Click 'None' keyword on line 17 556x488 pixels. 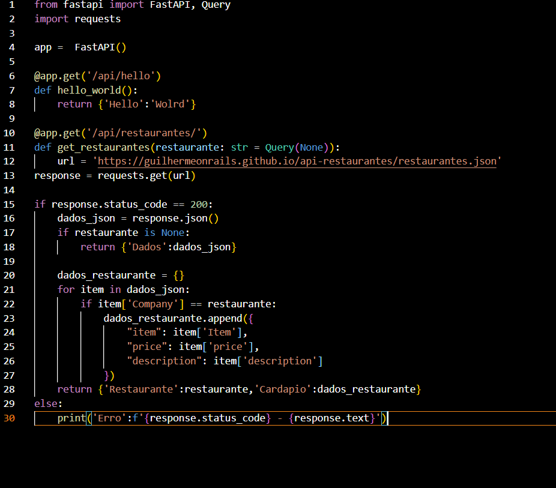tap(173, 233)
